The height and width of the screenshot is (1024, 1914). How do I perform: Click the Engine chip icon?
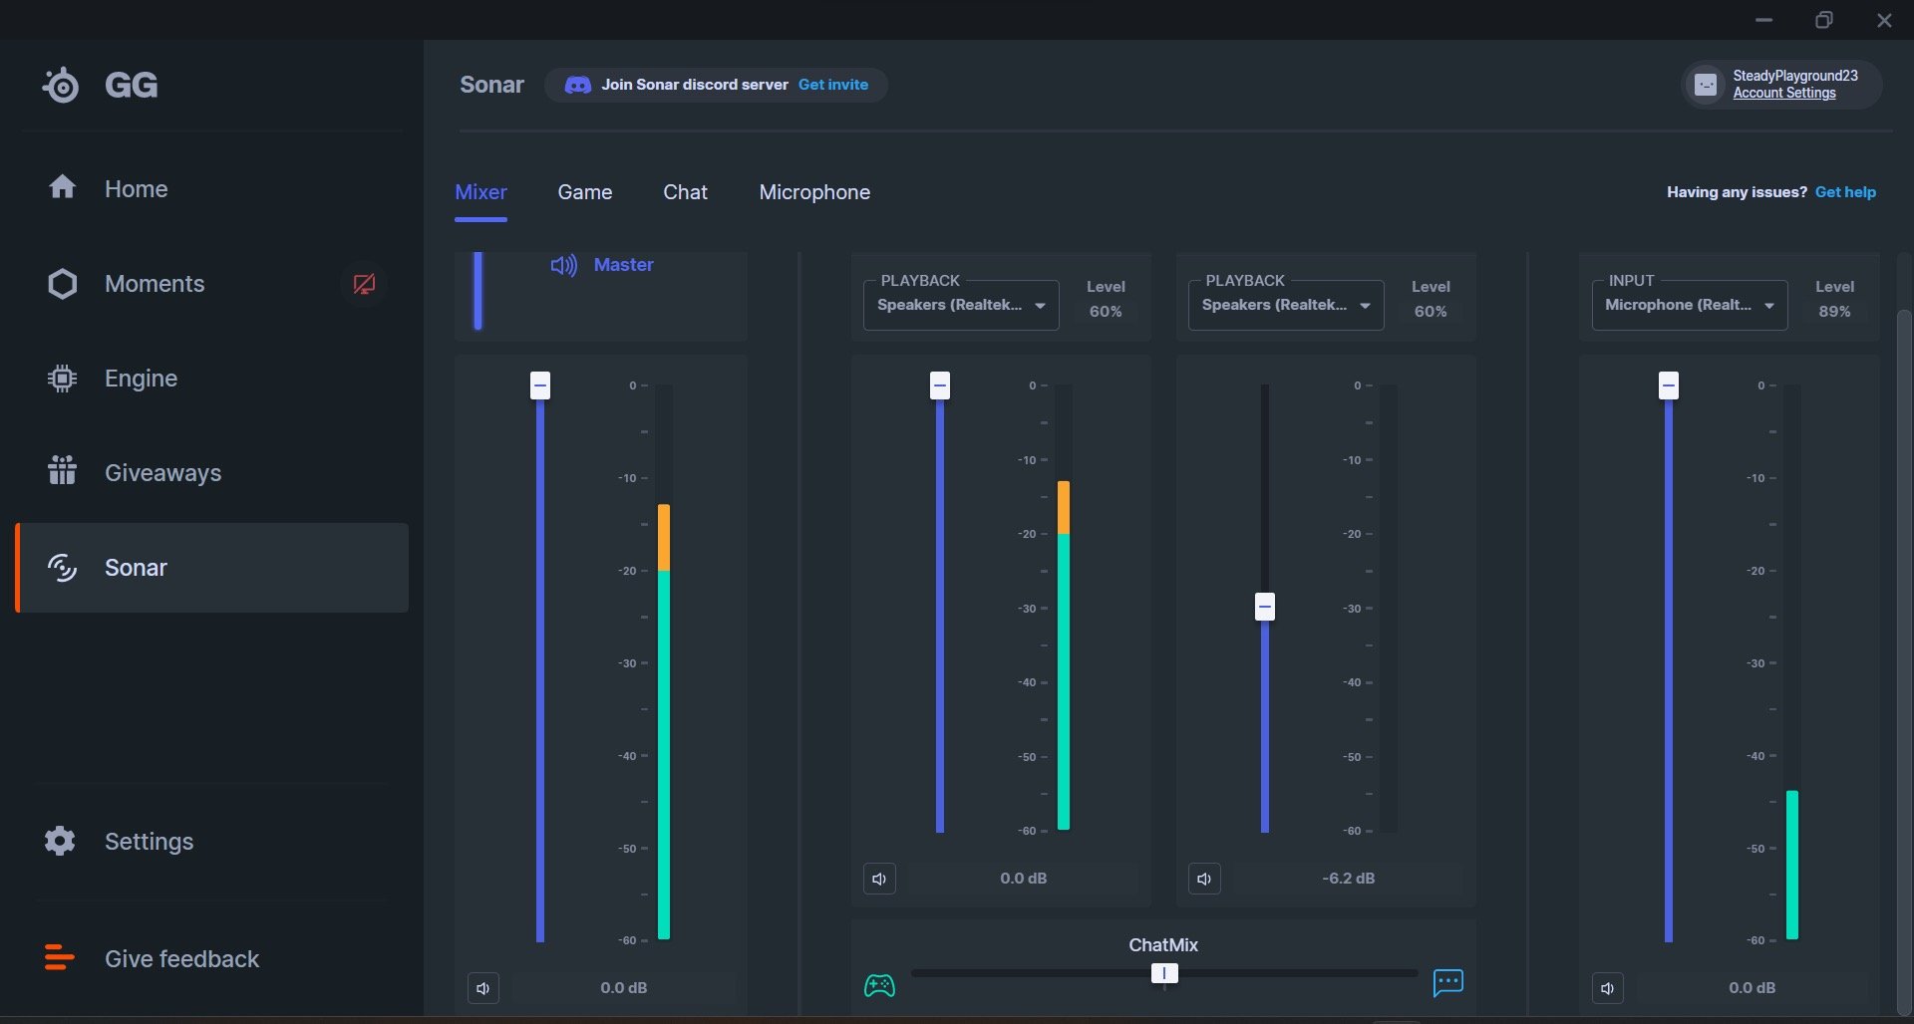click(x=62, y=379)
